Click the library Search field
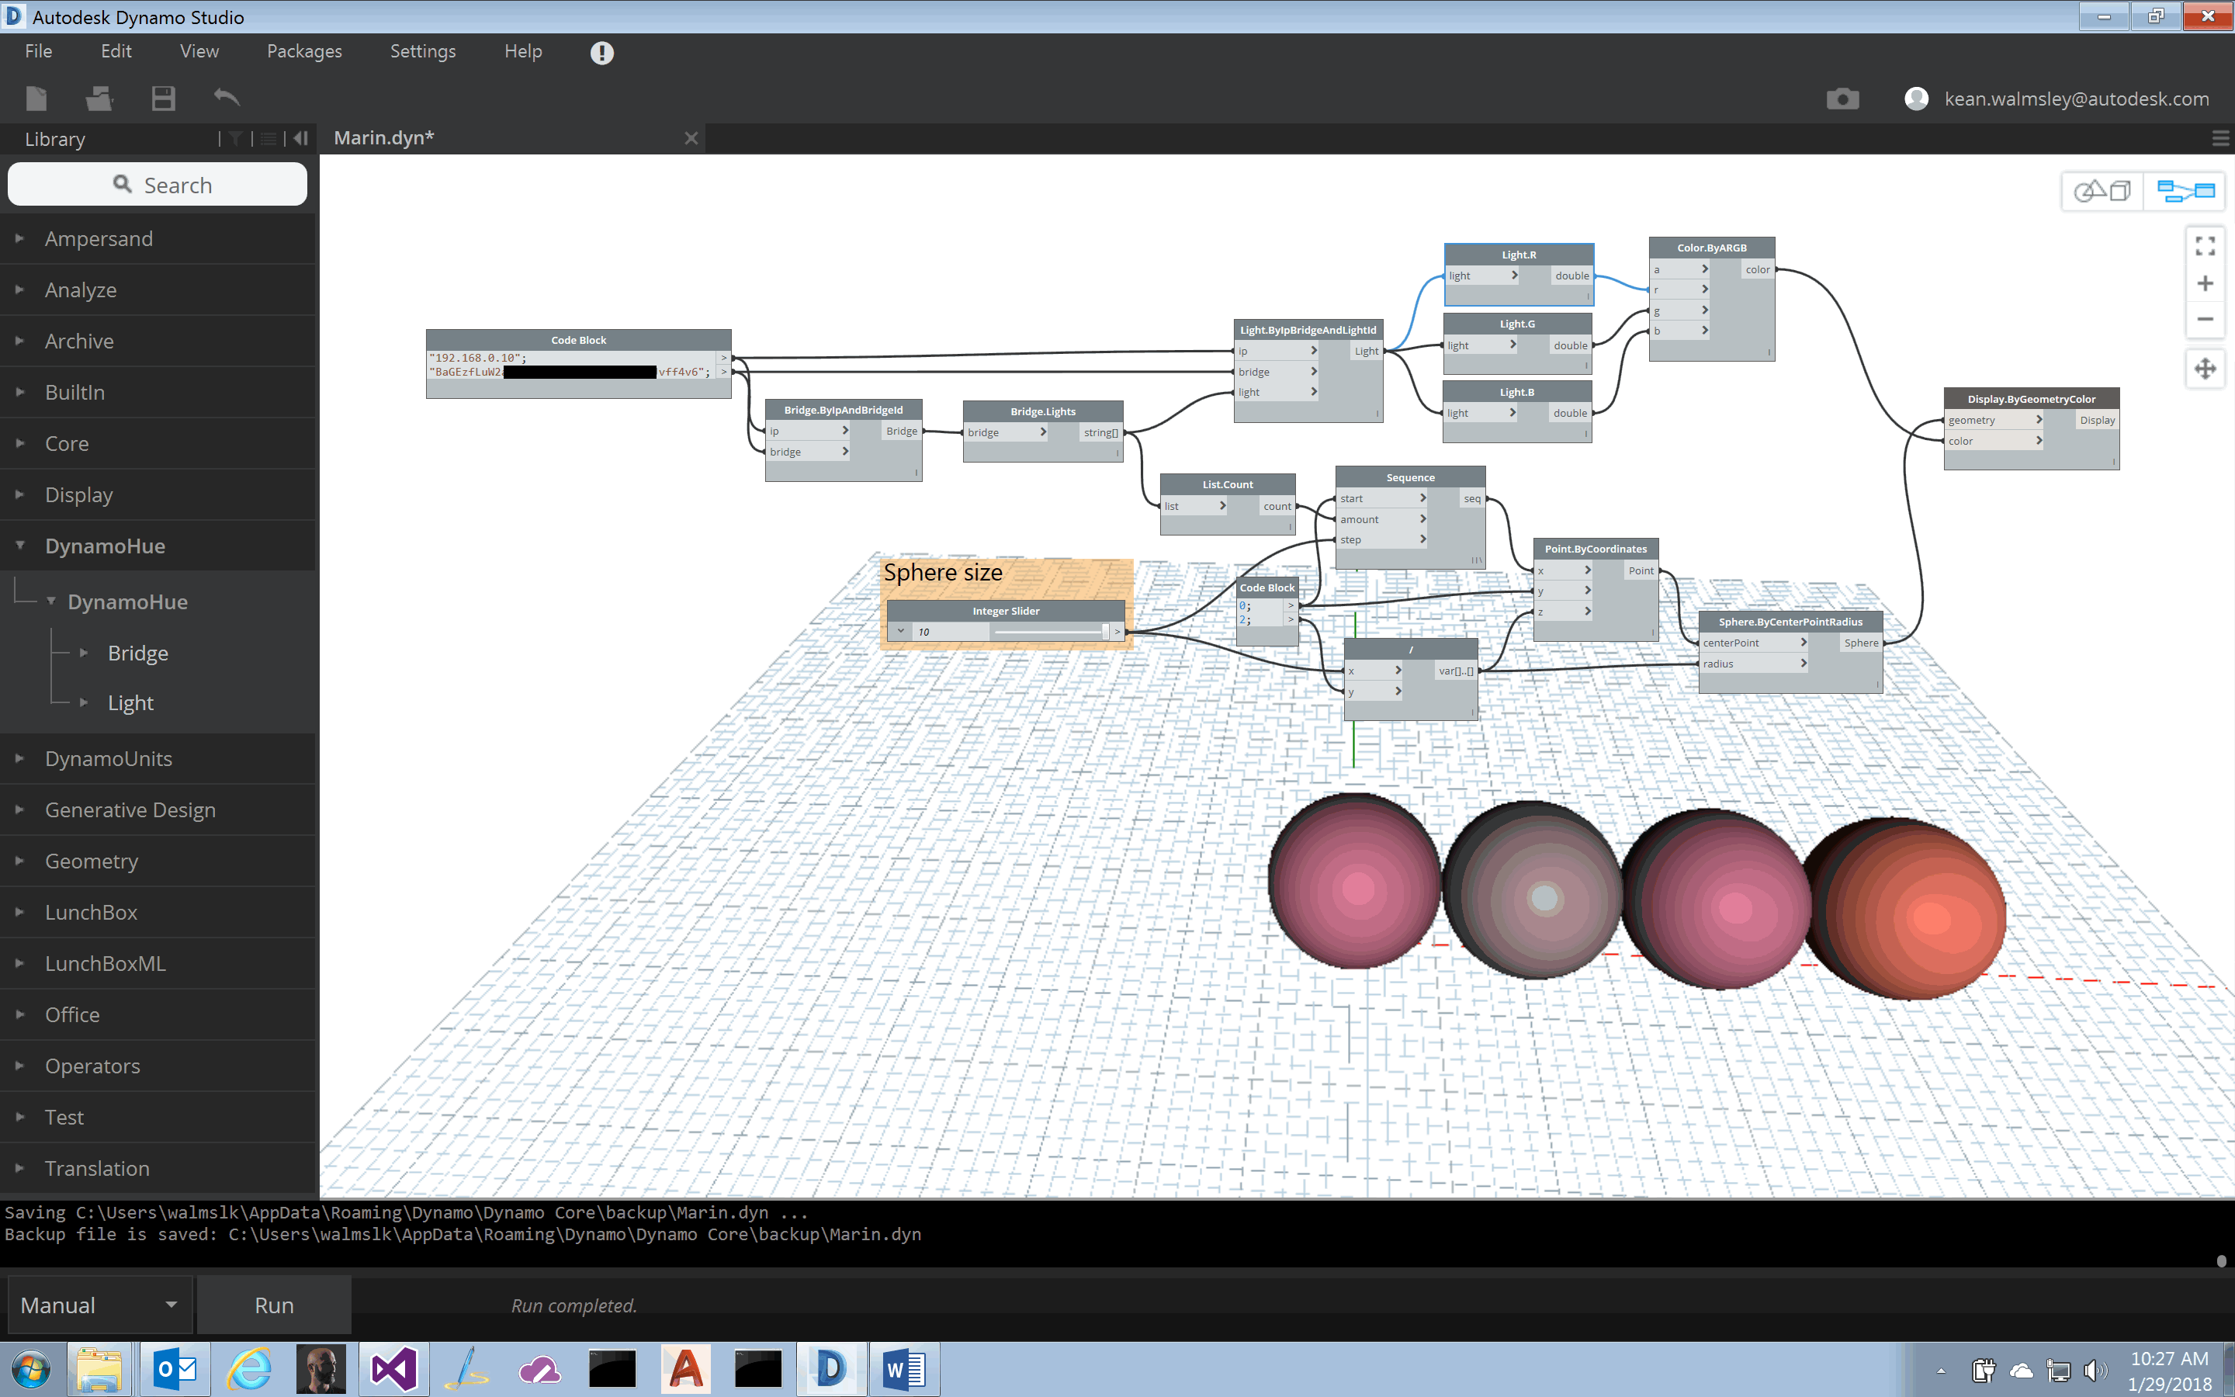This screenshot has height=1397, width=2235. click(157, 184)
